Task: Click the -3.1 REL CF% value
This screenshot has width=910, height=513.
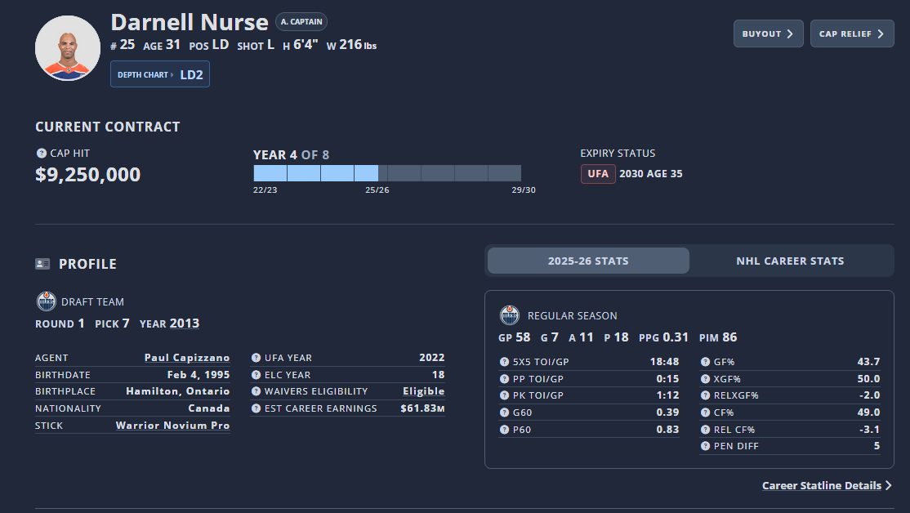Action: point(869,430)
